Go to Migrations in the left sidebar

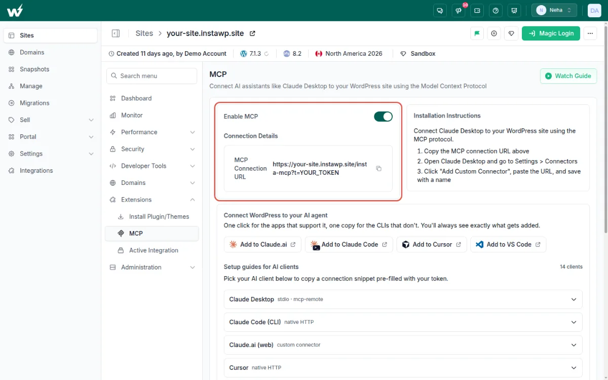pos(50,103)
